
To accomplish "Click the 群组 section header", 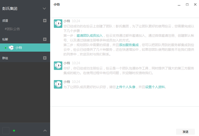I will pyautogui.click(x=5, y=58).
